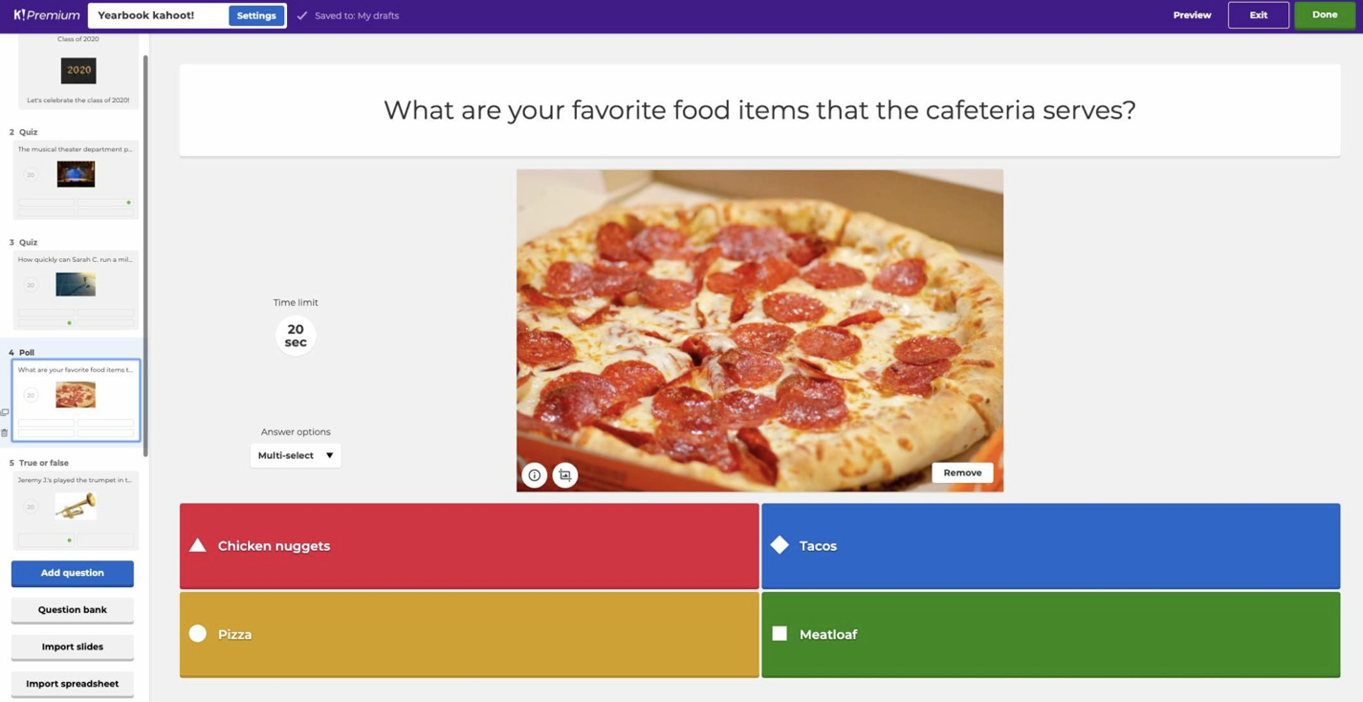This screenshot has width=1363, height=702.
Task: Click the crop image icon
Action: [x=565, y=475]
